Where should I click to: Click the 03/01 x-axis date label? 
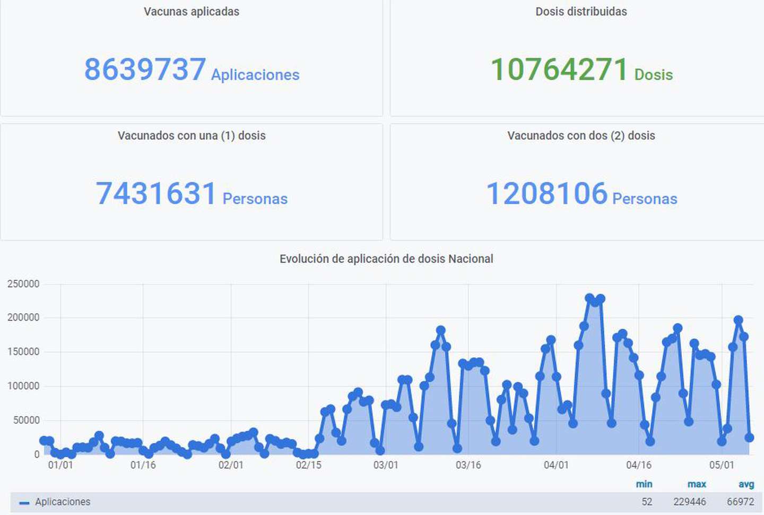click(x=386, y=465)
